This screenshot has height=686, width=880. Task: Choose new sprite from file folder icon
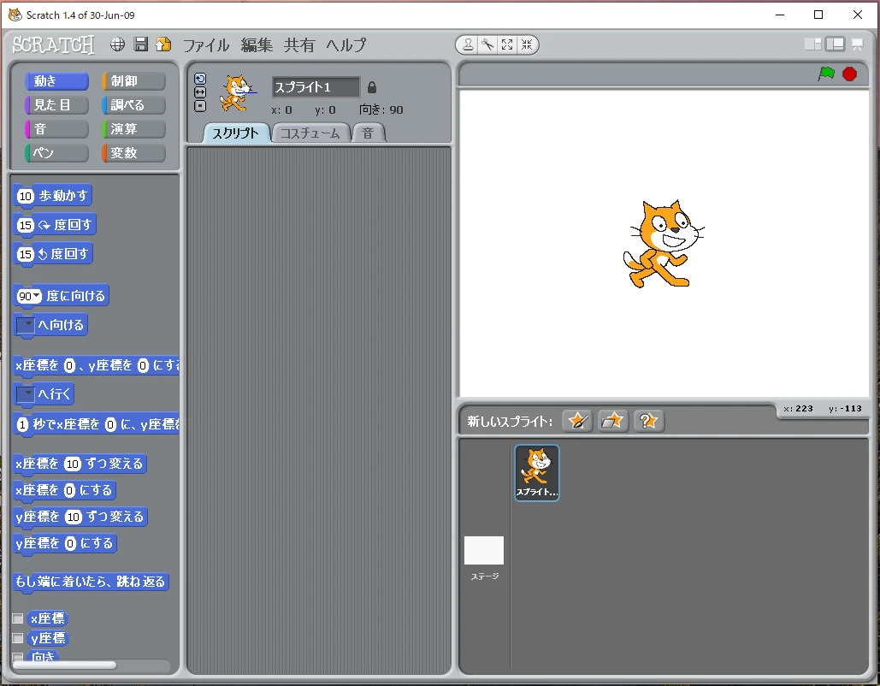point(613,421)
